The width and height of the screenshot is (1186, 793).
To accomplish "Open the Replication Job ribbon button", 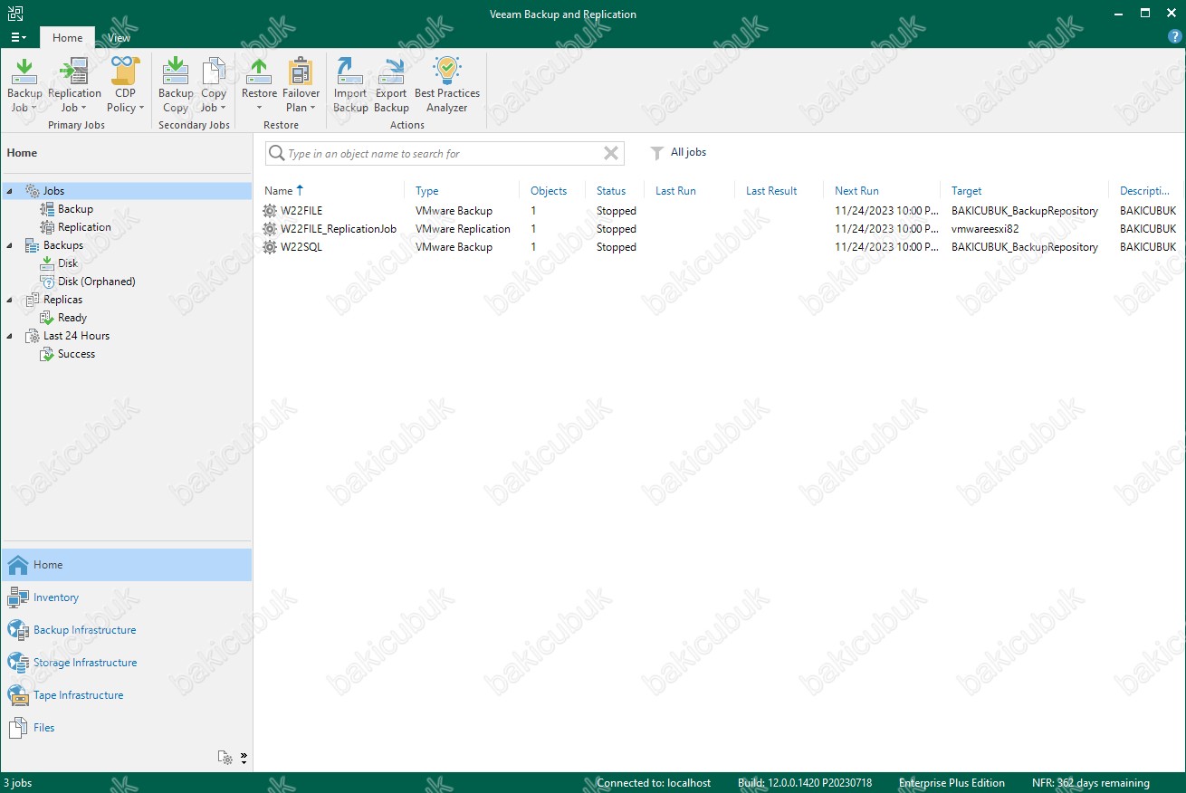I will pos(74,84).
